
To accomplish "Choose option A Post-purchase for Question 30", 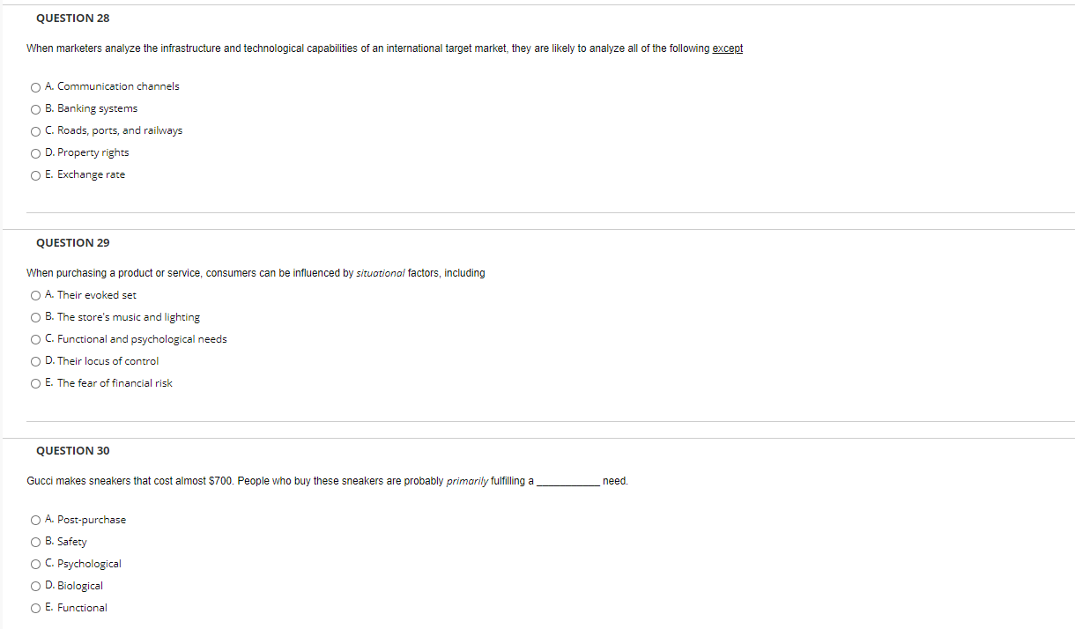I will [35, 520].
